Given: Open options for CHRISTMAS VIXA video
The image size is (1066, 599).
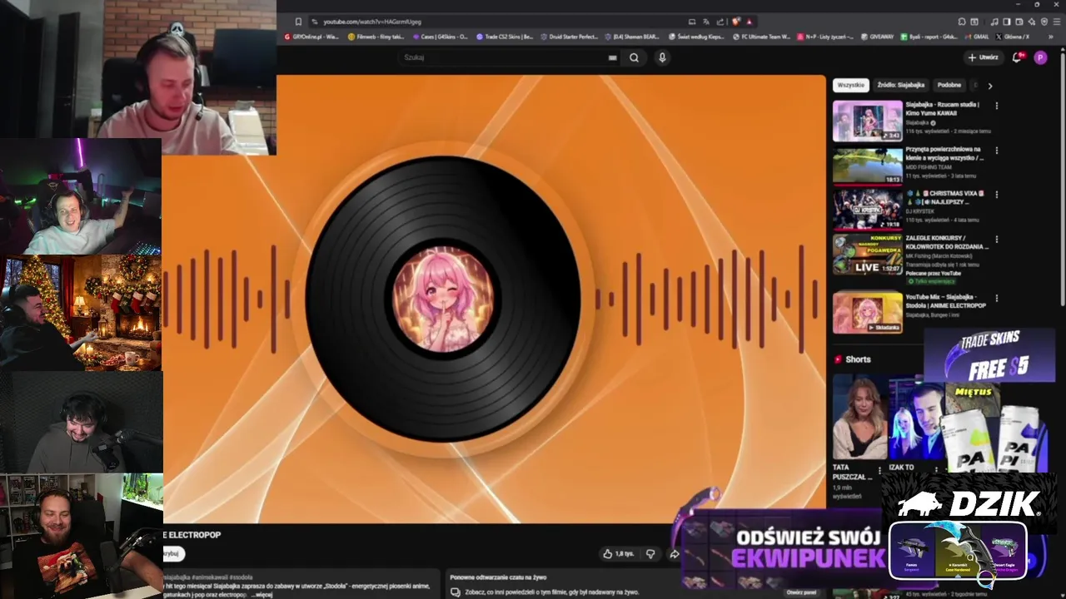Looking at the screenshot, I should click(996, 195).
